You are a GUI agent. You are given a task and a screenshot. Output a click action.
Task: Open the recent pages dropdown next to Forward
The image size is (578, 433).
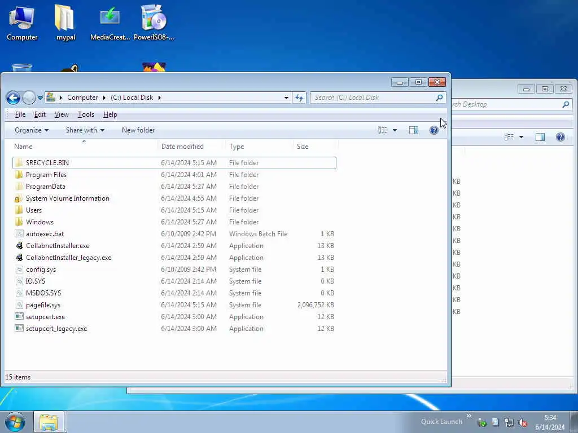(40, 98)
